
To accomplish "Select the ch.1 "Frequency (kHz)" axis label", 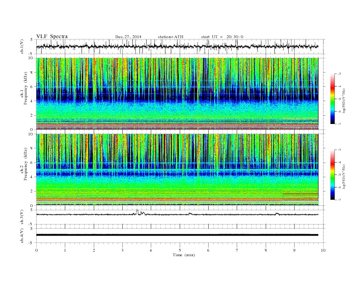I will click(26, 88).
